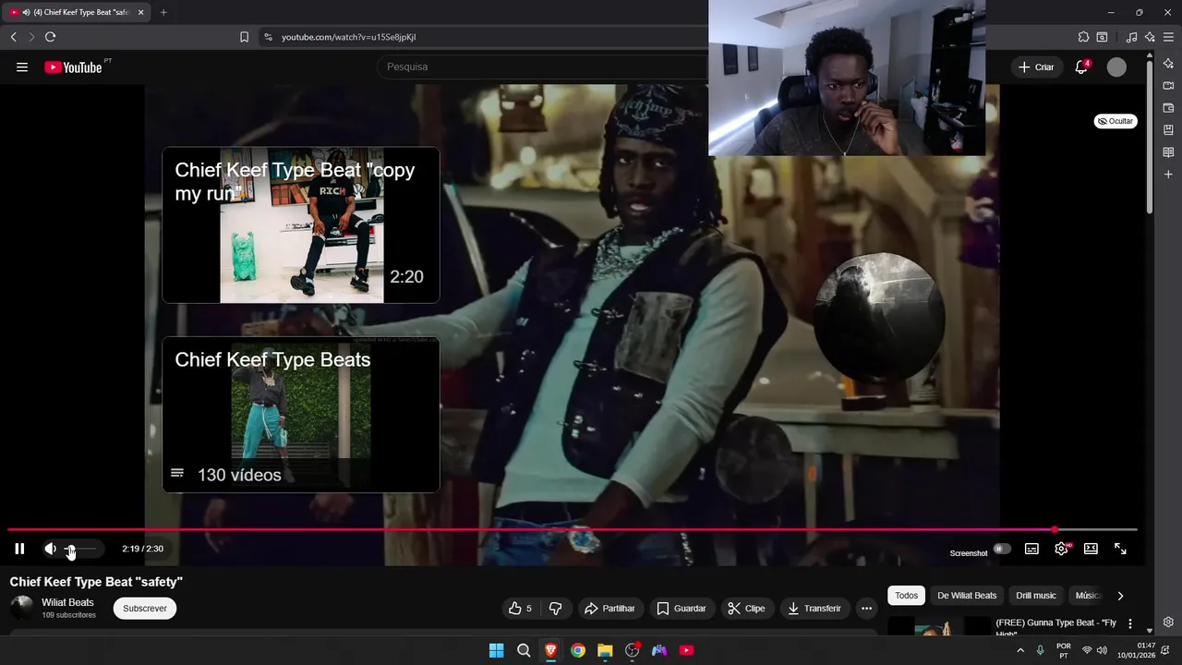Switch to theater mode view
This screenshot has width=1182, height=665.
(x=1091, y=549)
